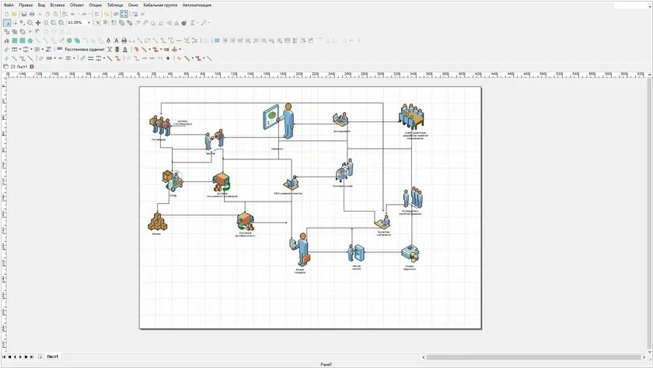Create a new document with the blank page icon
This screenshot has width=653, height=368.
[x=7, y=14]
